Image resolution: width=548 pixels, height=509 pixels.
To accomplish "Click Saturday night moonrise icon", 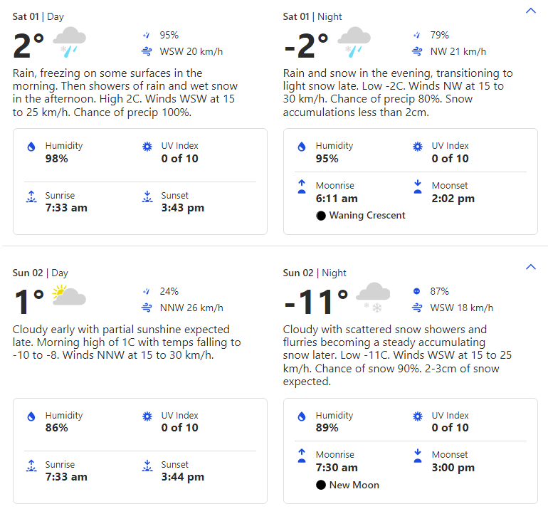I will click(302, 187).
